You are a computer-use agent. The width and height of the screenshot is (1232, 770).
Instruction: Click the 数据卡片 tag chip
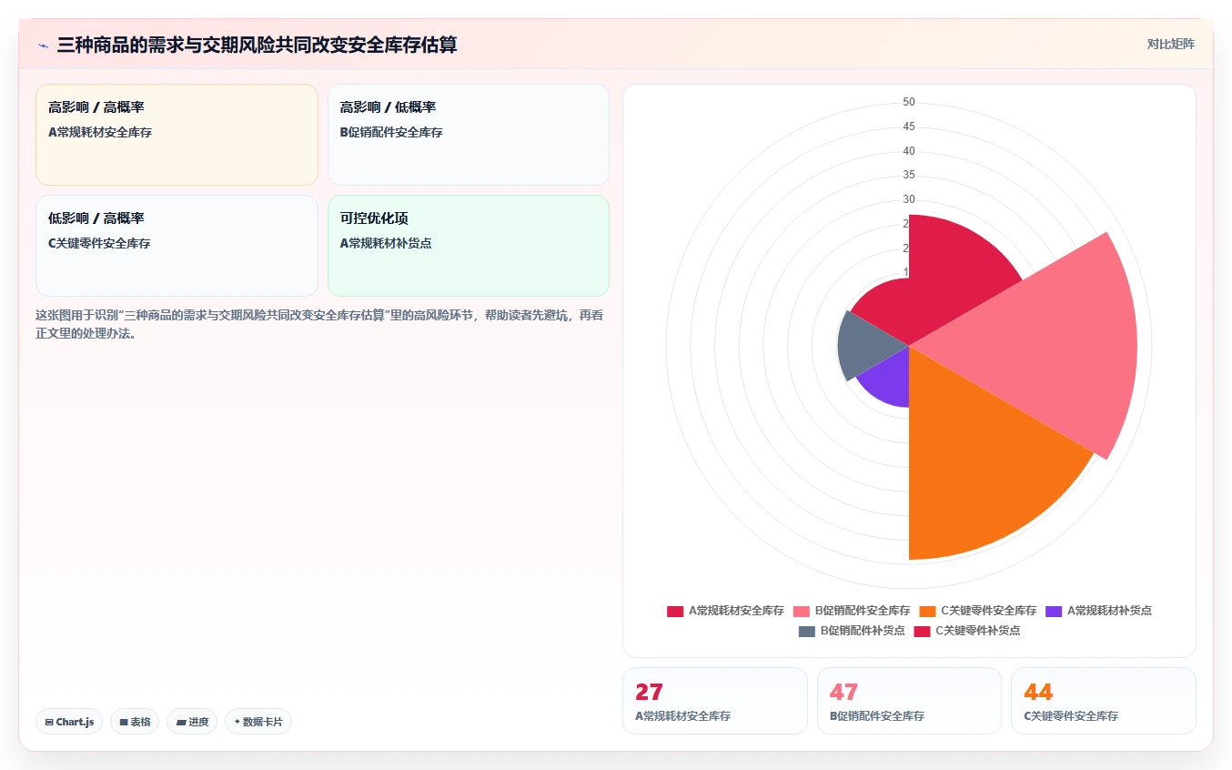point(258,722)
